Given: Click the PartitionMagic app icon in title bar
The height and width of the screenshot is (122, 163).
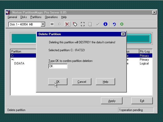Looking at the screenshot, I should 8,12.
